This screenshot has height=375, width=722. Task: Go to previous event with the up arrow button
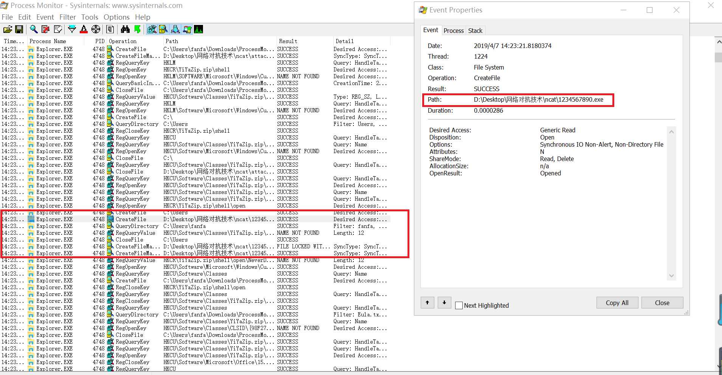click(427, 302)
